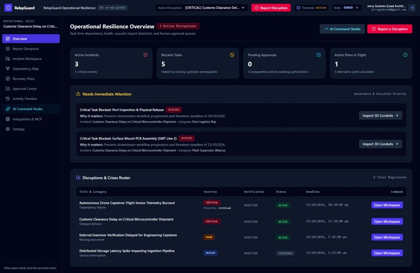The image size is (420, 273).
Task: Click the RelayGuard shield logo icon
Action: tap(8, 8)
